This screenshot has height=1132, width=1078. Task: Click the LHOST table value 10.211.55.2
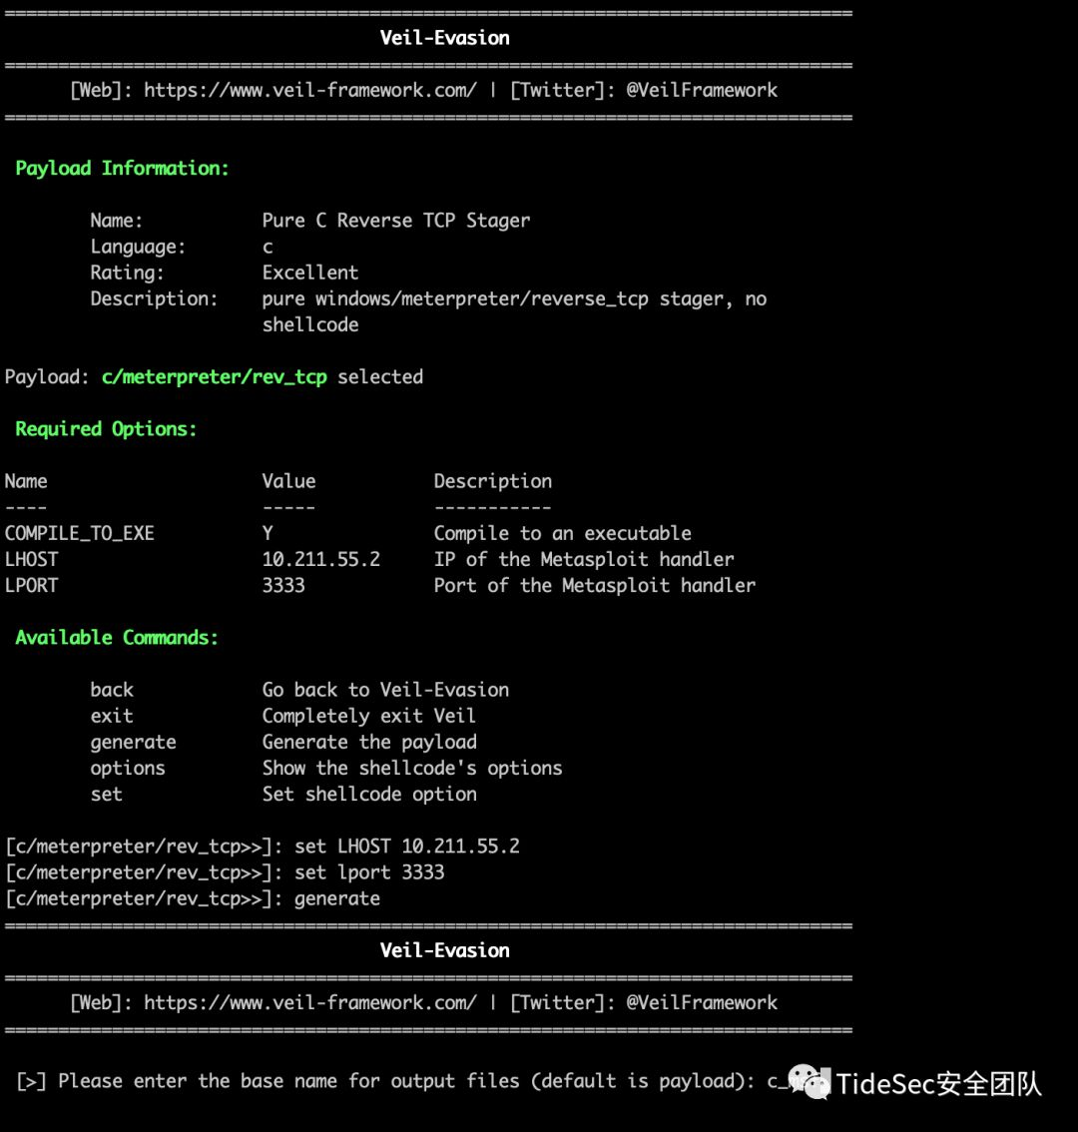(x=320, y=559)
